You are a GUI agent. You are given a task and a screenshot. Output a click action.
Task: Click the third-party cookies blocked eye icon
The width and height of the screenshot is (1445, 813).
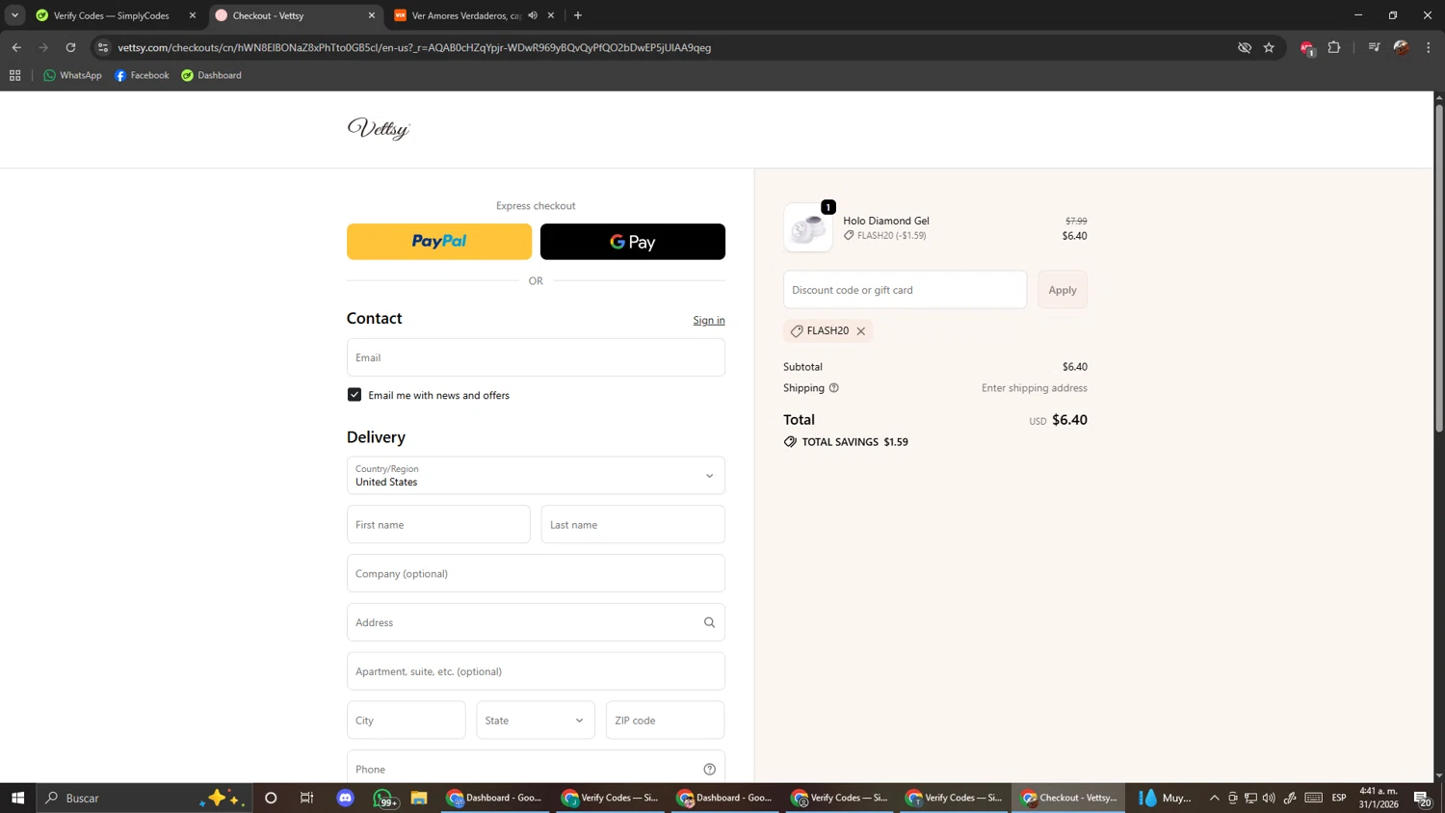tap(1245, 47)
